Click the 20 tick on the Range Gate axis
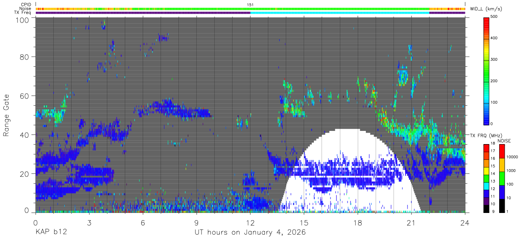This screenshot has width=523, height=241. (x=25, y=174)
